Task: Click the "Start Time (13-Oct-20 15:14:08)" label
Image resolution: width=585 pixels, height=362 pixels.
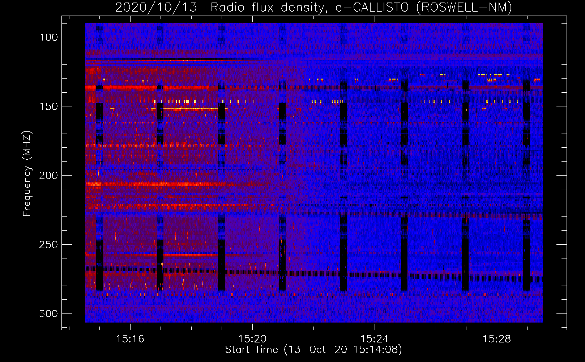Action: click(x=313, y=350)
